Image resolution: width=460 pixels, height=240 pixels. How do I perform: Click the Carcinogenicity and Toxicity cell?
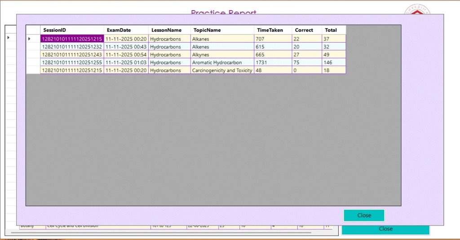(222, 70)
